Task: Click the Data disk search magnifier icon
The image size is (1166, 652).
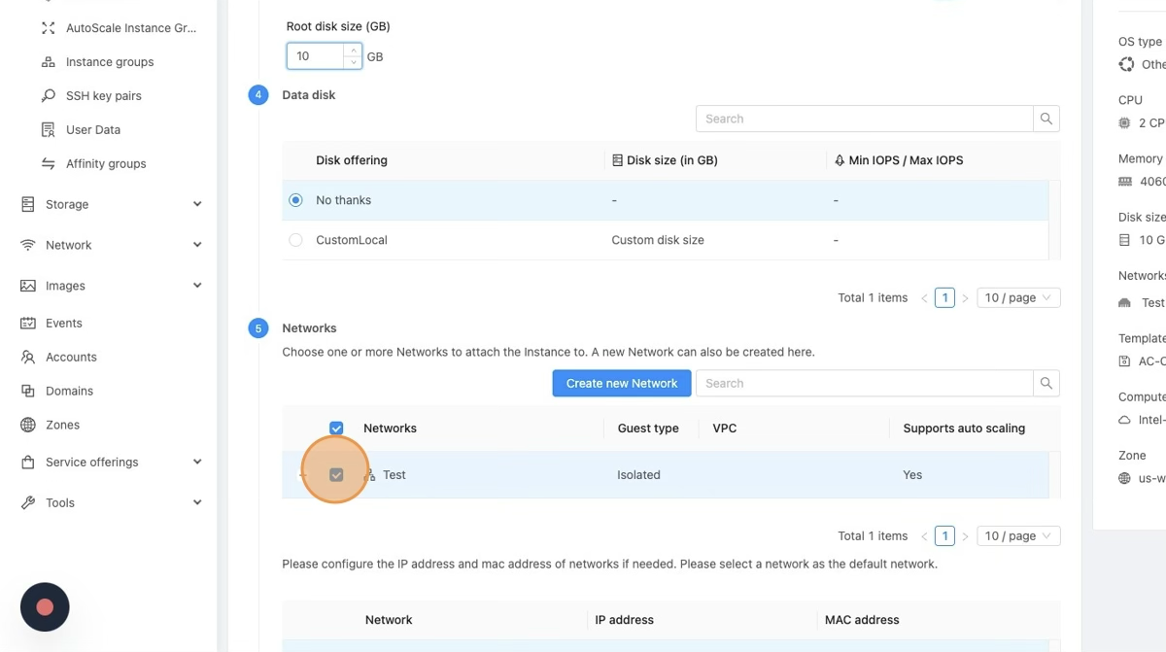Action: pos(1046,119)
